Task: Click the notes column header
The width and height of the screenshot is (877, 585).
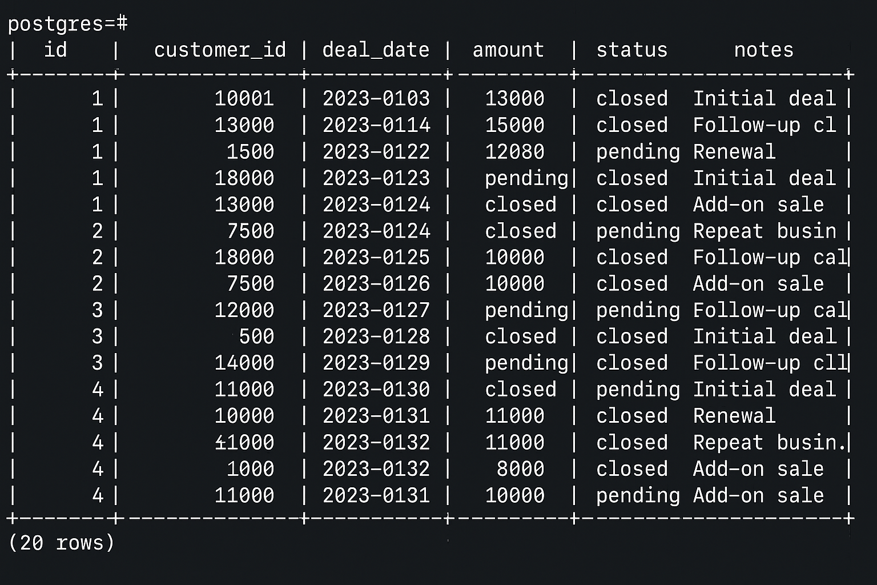Action: 763,50
